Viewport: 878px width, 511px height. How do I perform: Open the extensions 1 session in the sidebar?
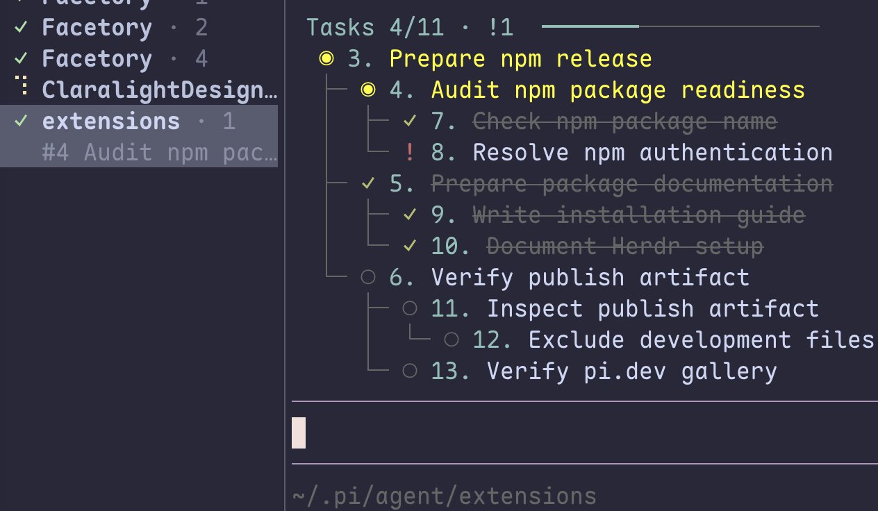point(139,121)
